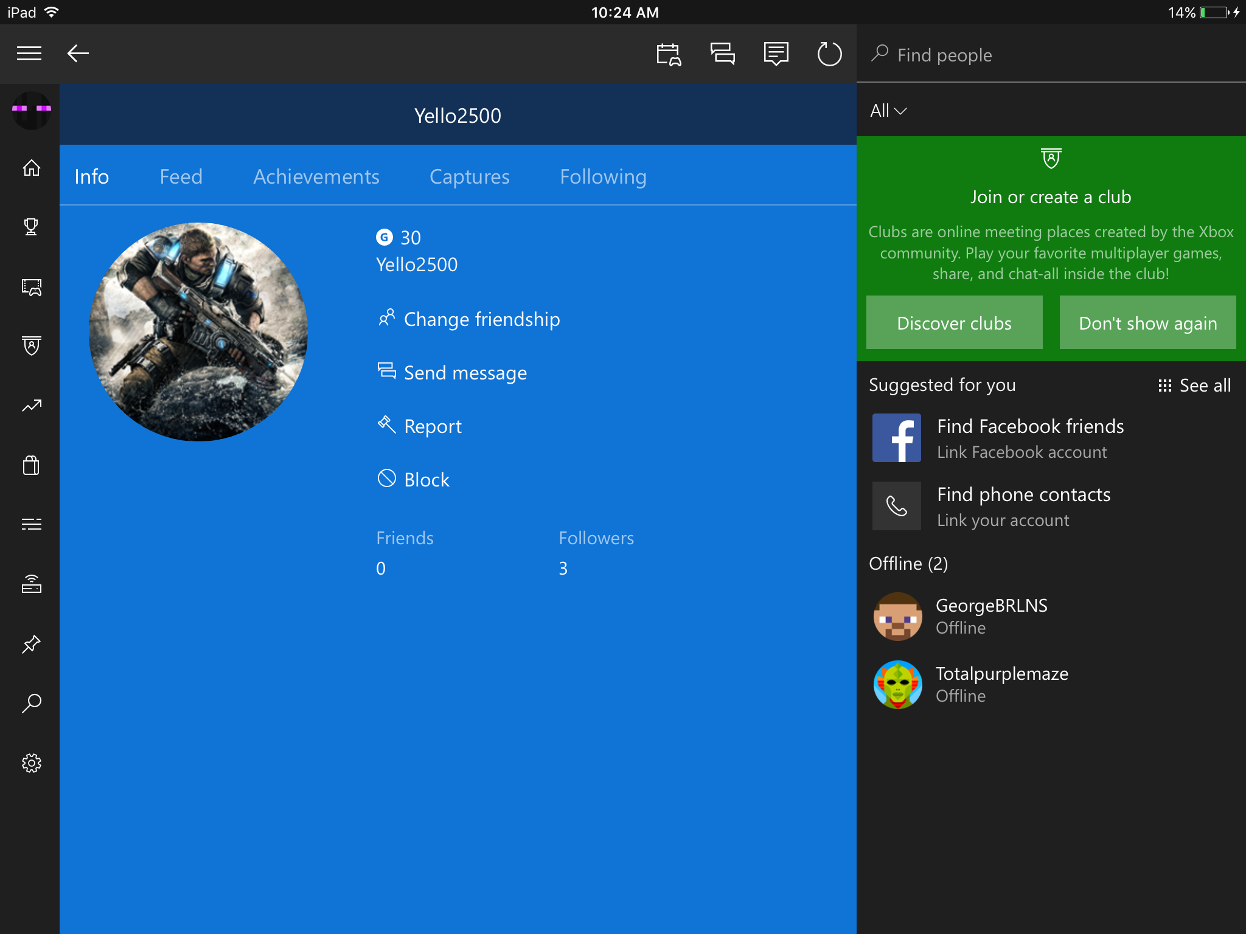The image size is (1246, 934).
Task: Click the Wi-Fi icon in status bar
Action: coord(52,12)
